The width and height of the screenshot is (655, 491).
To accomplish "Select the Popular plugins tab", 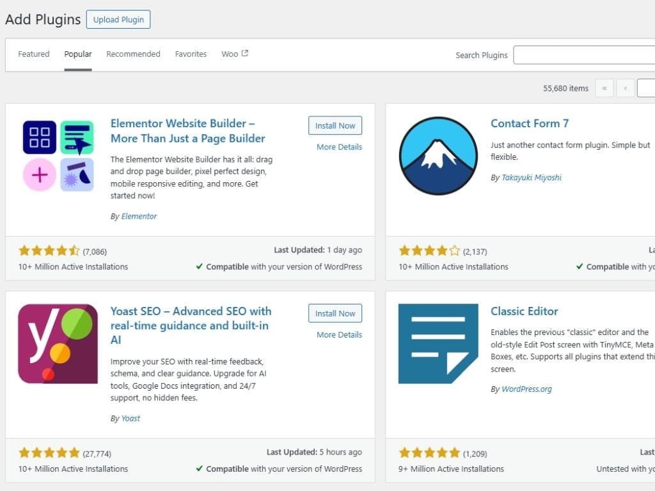I will coord(77,54).
